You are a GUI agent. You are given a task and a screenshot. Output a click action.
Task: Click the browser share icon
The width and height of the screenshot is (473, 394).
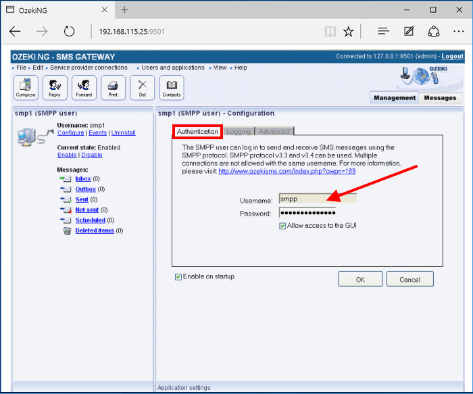[x=434, y=31]
